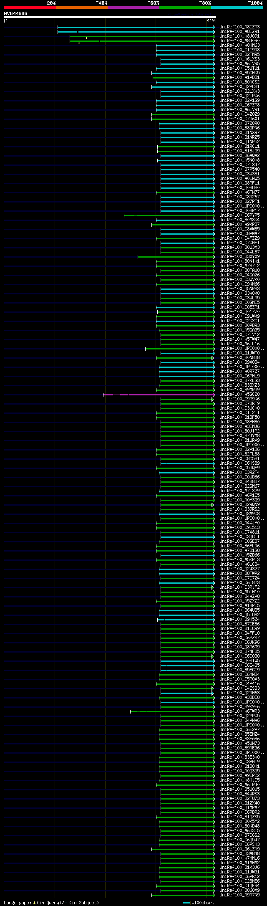This screenshot has height=906, width=267.
Task: Click UniRef100_C6PYP5 entry
Action: point(239,215)
